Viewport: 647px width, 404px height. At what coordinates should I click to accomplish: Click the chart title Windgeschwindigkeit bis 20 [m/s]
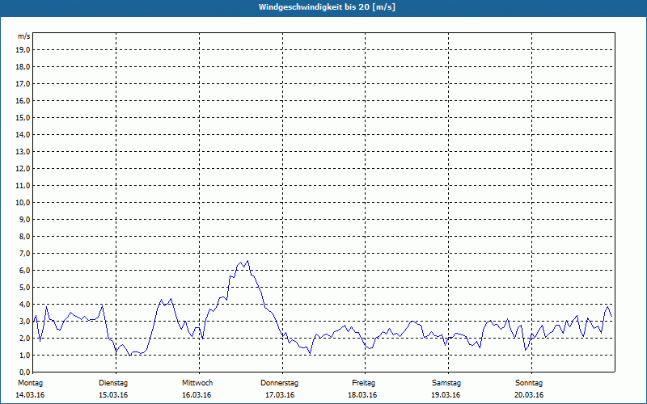pos(327,7)
